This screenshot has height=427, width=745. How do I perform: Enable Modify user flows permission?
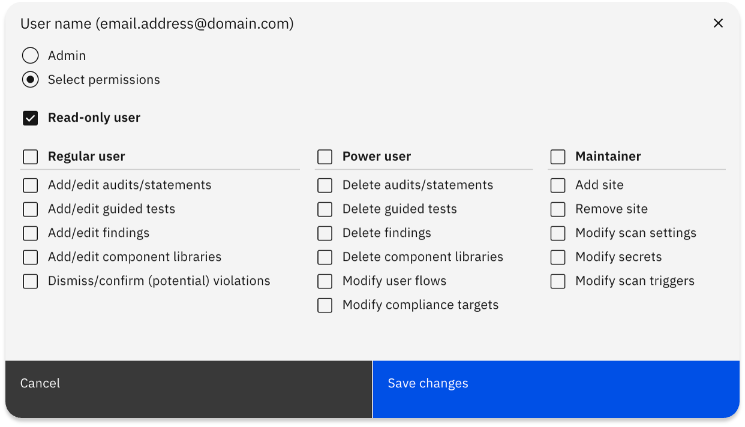point(325,281)
